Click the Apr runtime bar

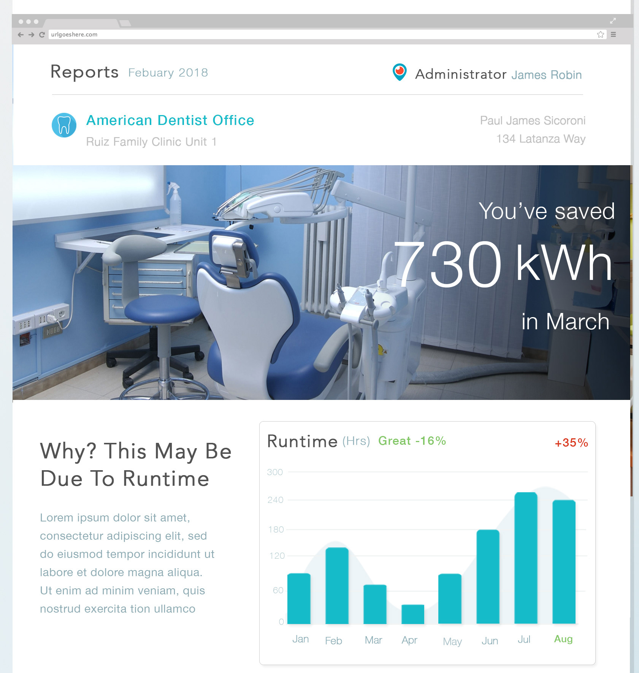click(x=412, y=614)
